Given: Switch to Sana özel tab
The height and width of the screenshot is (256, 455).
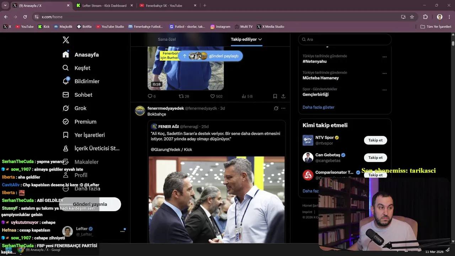Looking at the screenshot, I should [167, 39].
